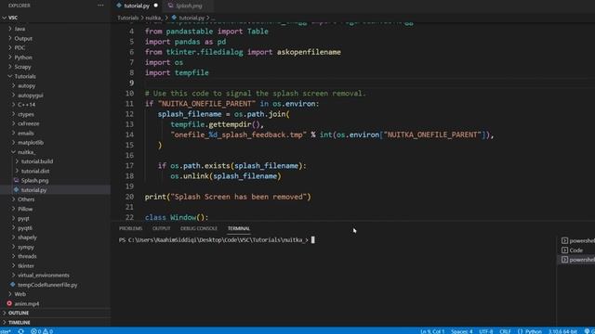Open the pyqt folder

[x=23, y=218]
